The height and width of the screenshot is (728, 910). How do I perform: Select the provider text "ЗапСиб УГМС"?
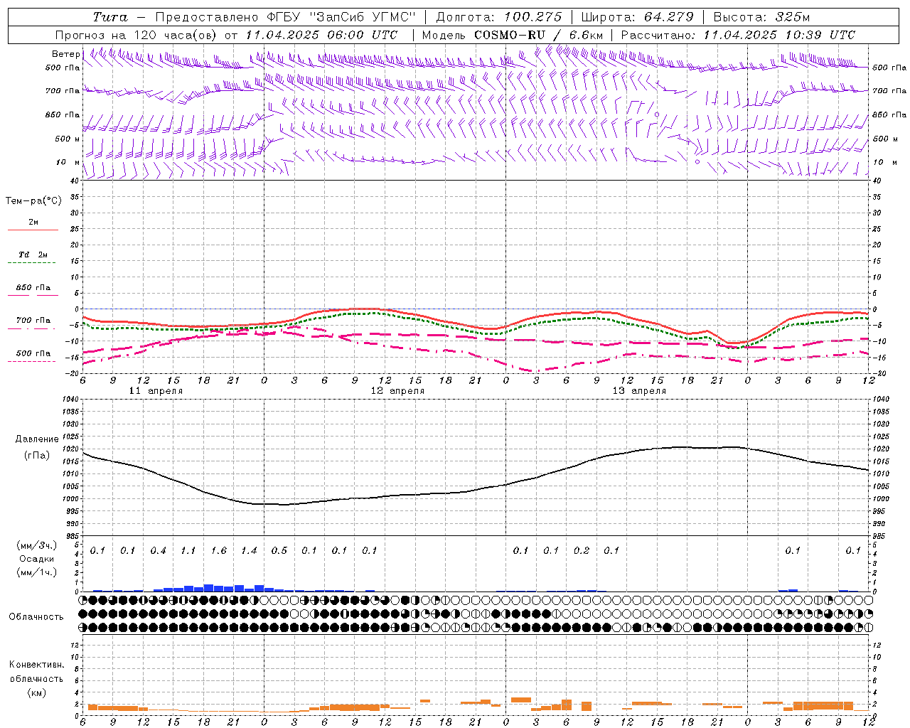362,17
